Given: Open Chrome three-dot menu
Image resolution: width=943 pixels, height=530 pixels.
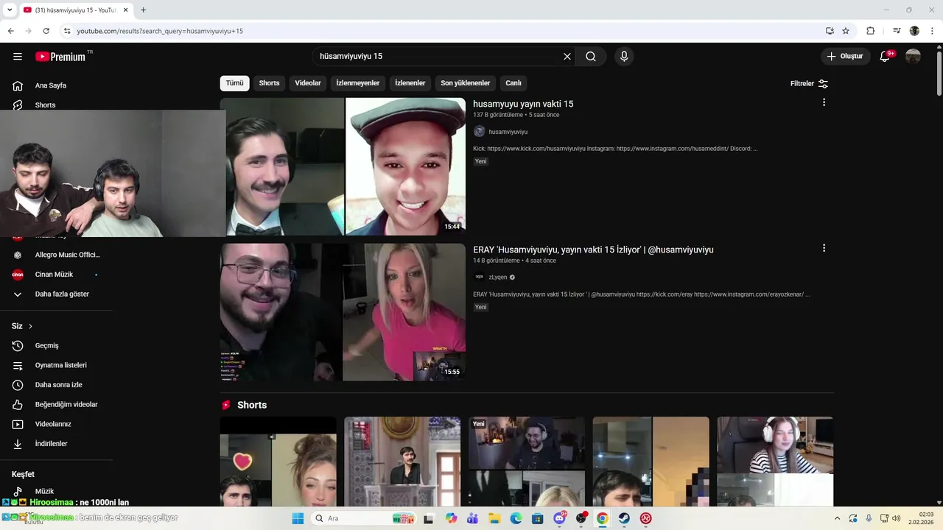Looking at the screenshot, I should click(x=932, y=31).
